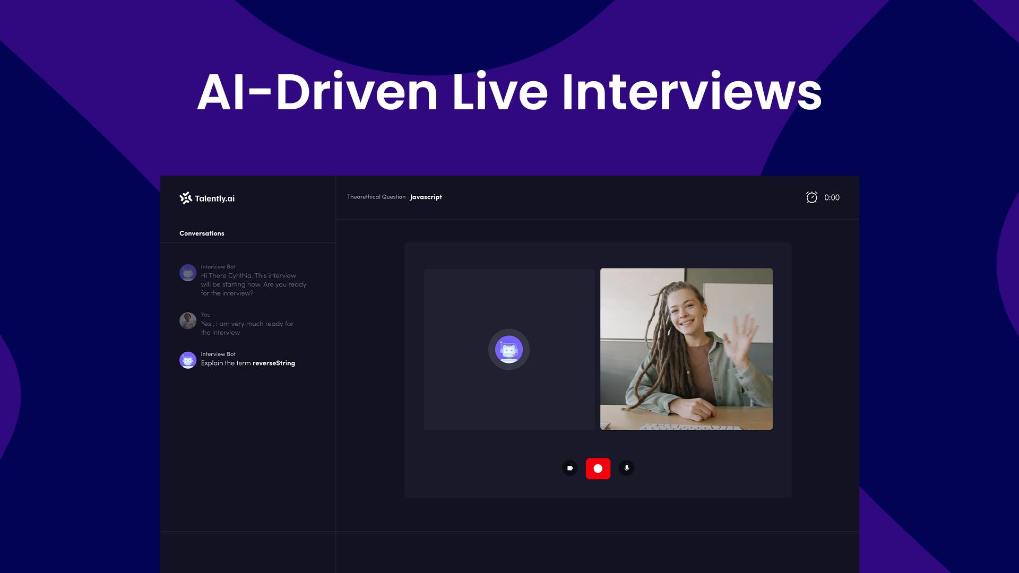
Task: Click the alarm clock timer icon
Action: coord(811,197)
